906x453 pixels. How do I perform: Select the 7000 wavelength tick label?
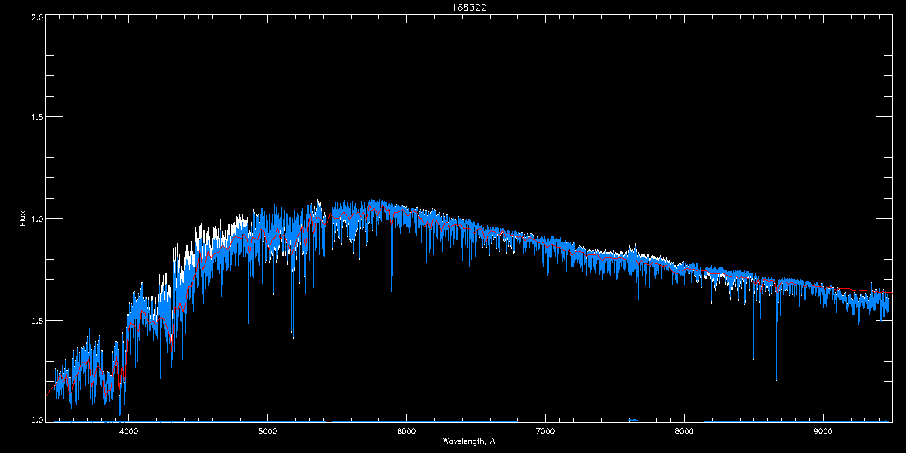click(x=545, y=432)
